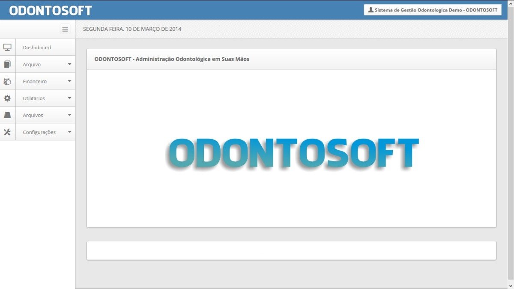This screenshot has width=514, height=289.
Task: Expand the Financeiro dropdown arrow
Action: pyautogui.click(x=69, y=81)
